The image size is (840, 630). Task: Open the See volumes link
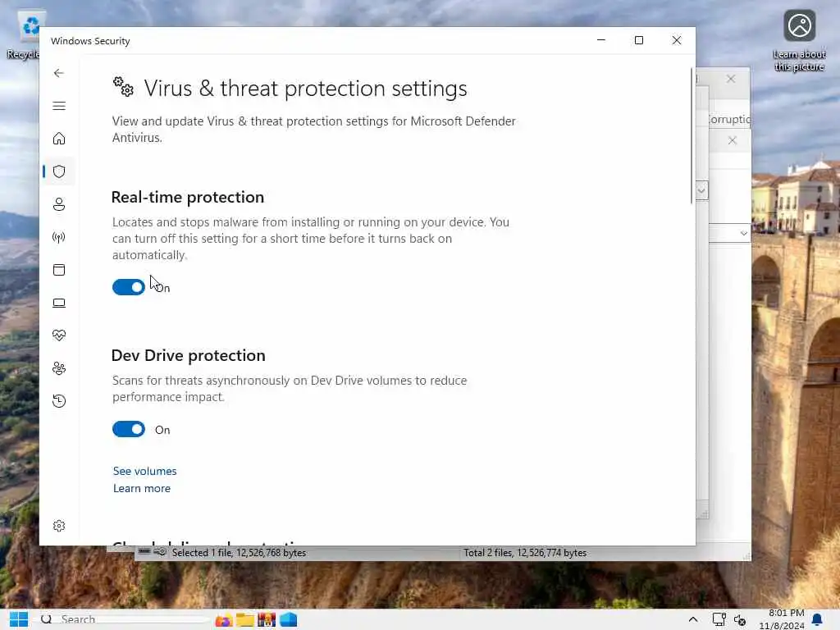coord(144,471)
